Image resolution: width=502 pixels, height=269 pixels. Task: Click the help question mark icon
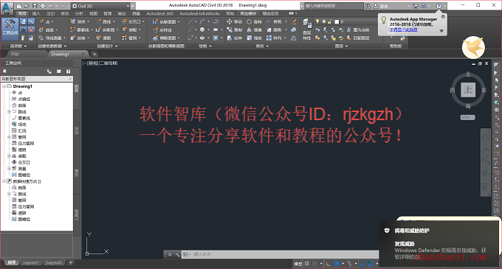coord(439,6)
